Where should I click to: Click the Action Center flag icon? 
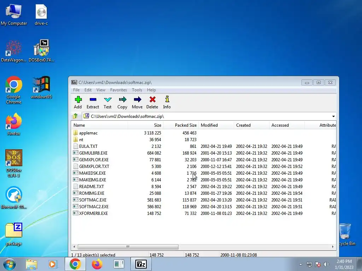318,264
